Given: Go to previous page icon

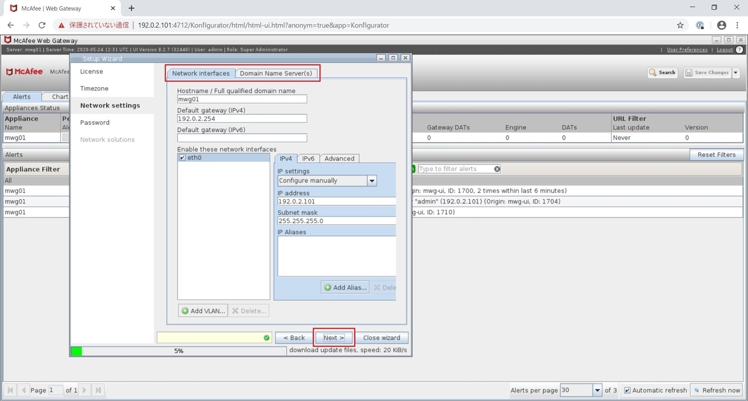Looking at the screenshot, I should click(x=24, y=390).
